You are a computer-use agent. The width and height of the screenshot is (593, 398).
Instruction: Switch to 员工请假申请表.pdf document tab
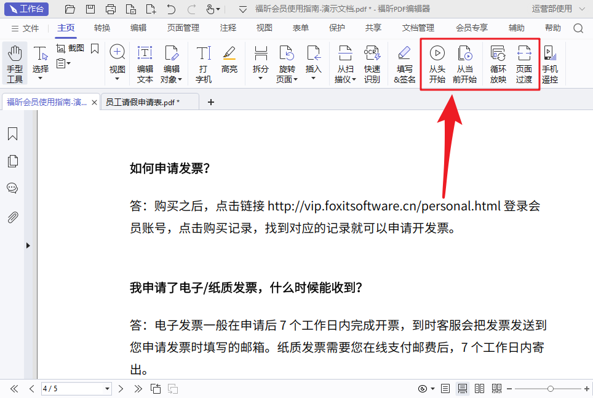click(x=145, y=102)
